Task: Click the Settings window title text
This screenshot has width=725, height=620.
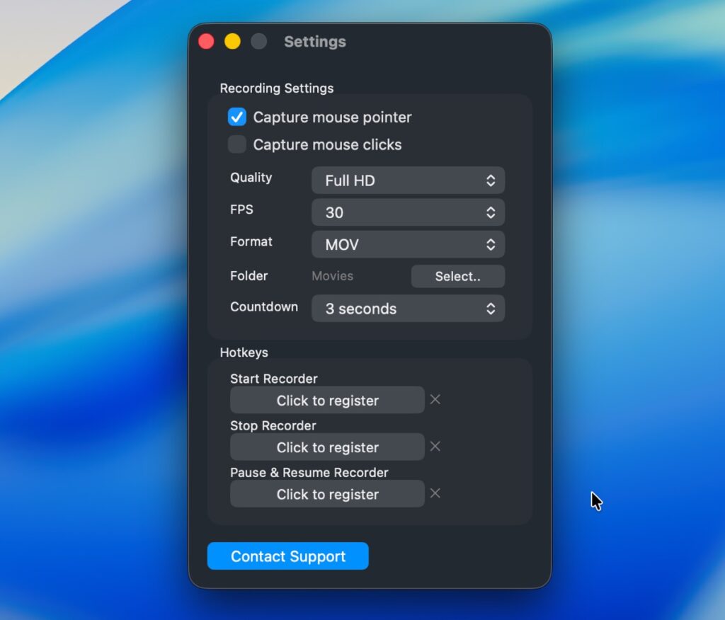Action: [315, 42]
